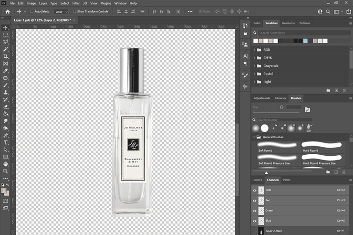Viewport: 353px width, 235px height.
Task: Switch to the Paths tab
Action: click(287, 180)
